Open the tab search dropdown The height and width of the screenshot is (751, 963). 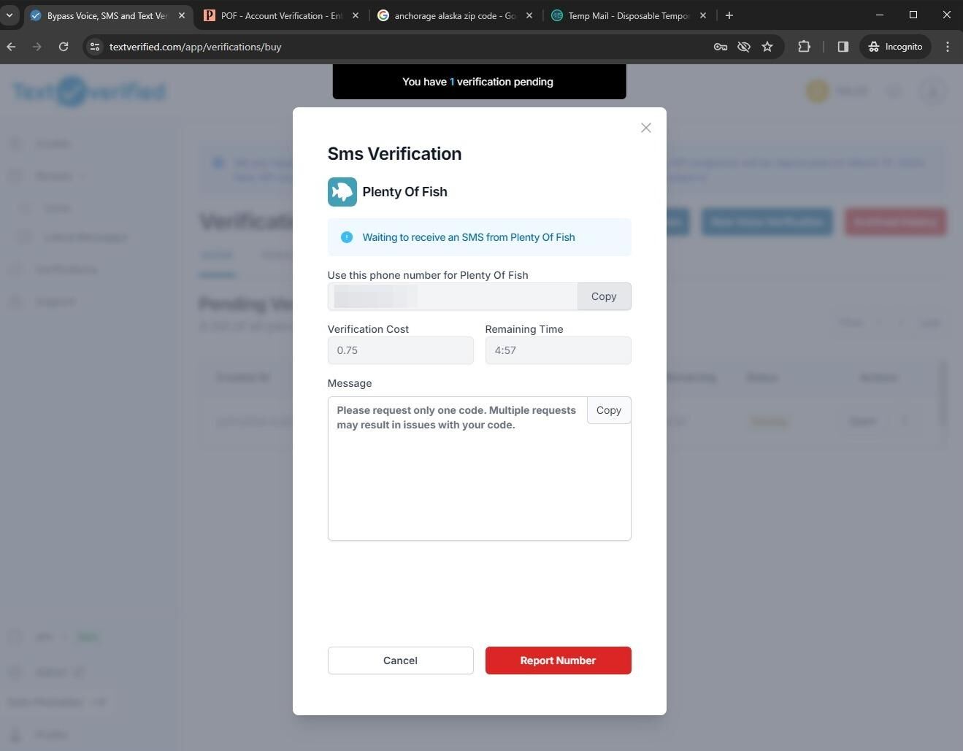click(9, 15)
